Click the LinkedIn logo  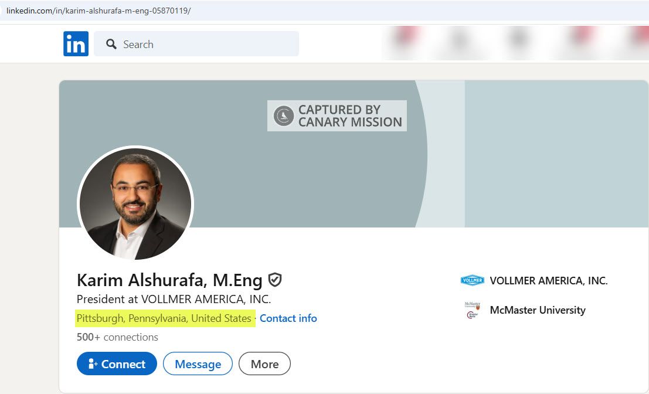(x=76, y=44)
